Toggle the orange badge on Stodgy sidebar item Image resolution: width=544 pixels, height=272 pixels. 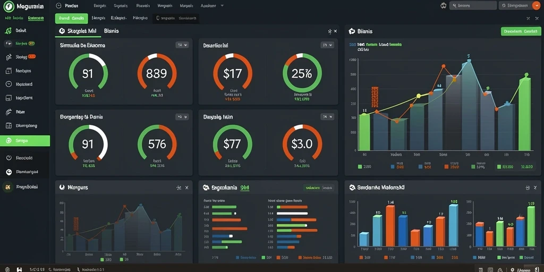pyautogui.click(x=32, y=56)
